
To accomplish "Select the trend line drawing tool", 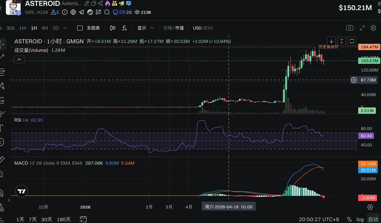I will tap(2, 57).
